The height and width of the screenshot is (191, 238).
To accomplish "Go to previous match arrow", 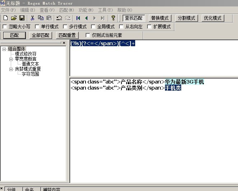I will coord(86,18).
